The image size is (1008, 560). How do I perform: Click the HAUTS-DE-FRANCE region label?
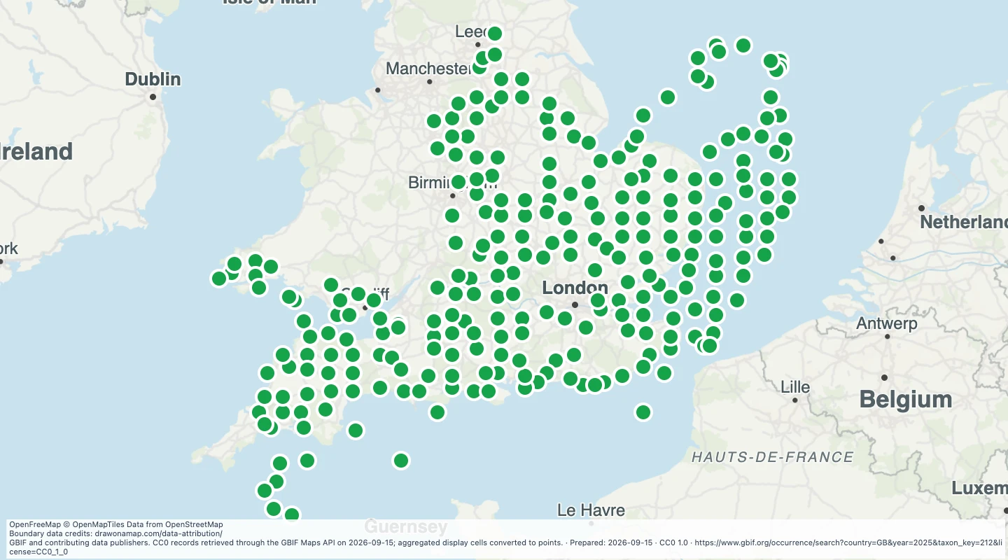click(773, 457)
